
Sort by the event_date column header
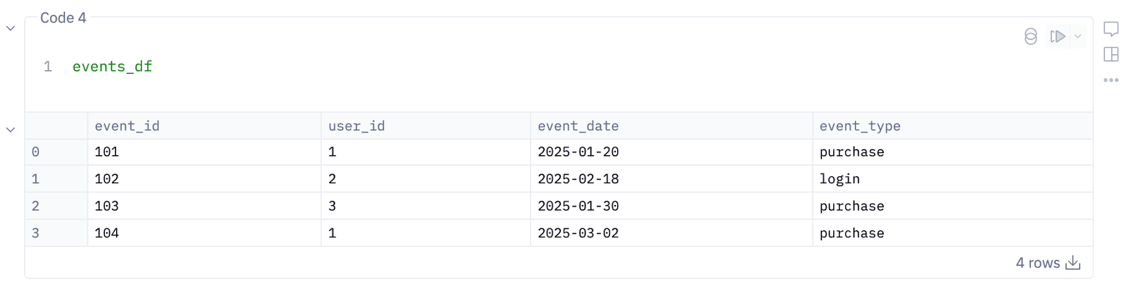pyautogui.click(x=578, y=126)
